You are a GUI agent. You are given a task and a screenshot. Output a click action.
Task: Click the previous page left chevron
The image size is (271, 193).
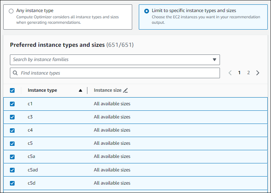coord(230,73)
